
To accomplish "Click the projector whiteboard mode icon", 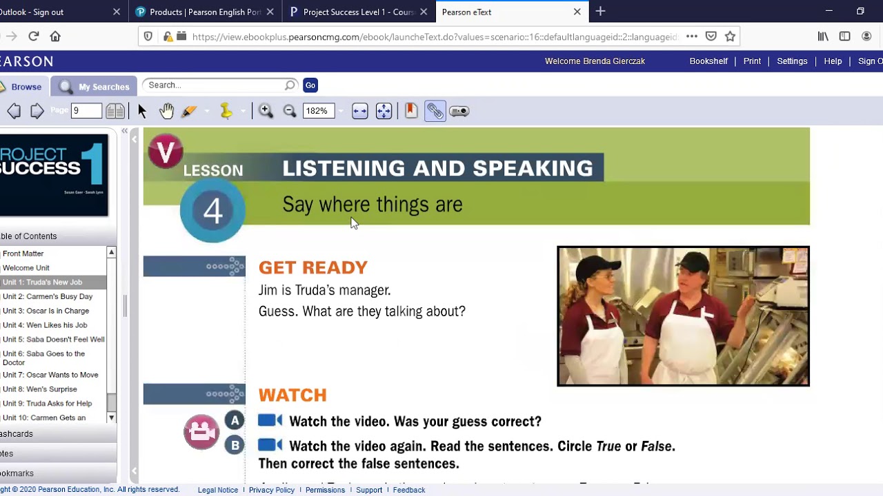I will click(x=459, y=111).
